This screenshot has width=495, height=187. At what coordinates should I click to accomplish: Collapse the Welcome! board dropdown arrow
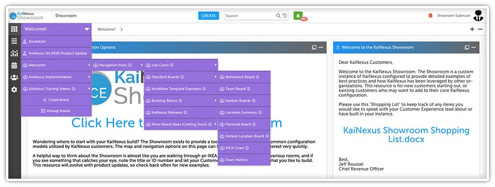click(x=87, y=29)
